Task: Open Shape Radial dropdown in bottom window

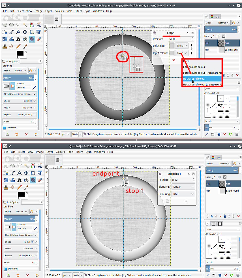Action: click(x=21, y=242)
